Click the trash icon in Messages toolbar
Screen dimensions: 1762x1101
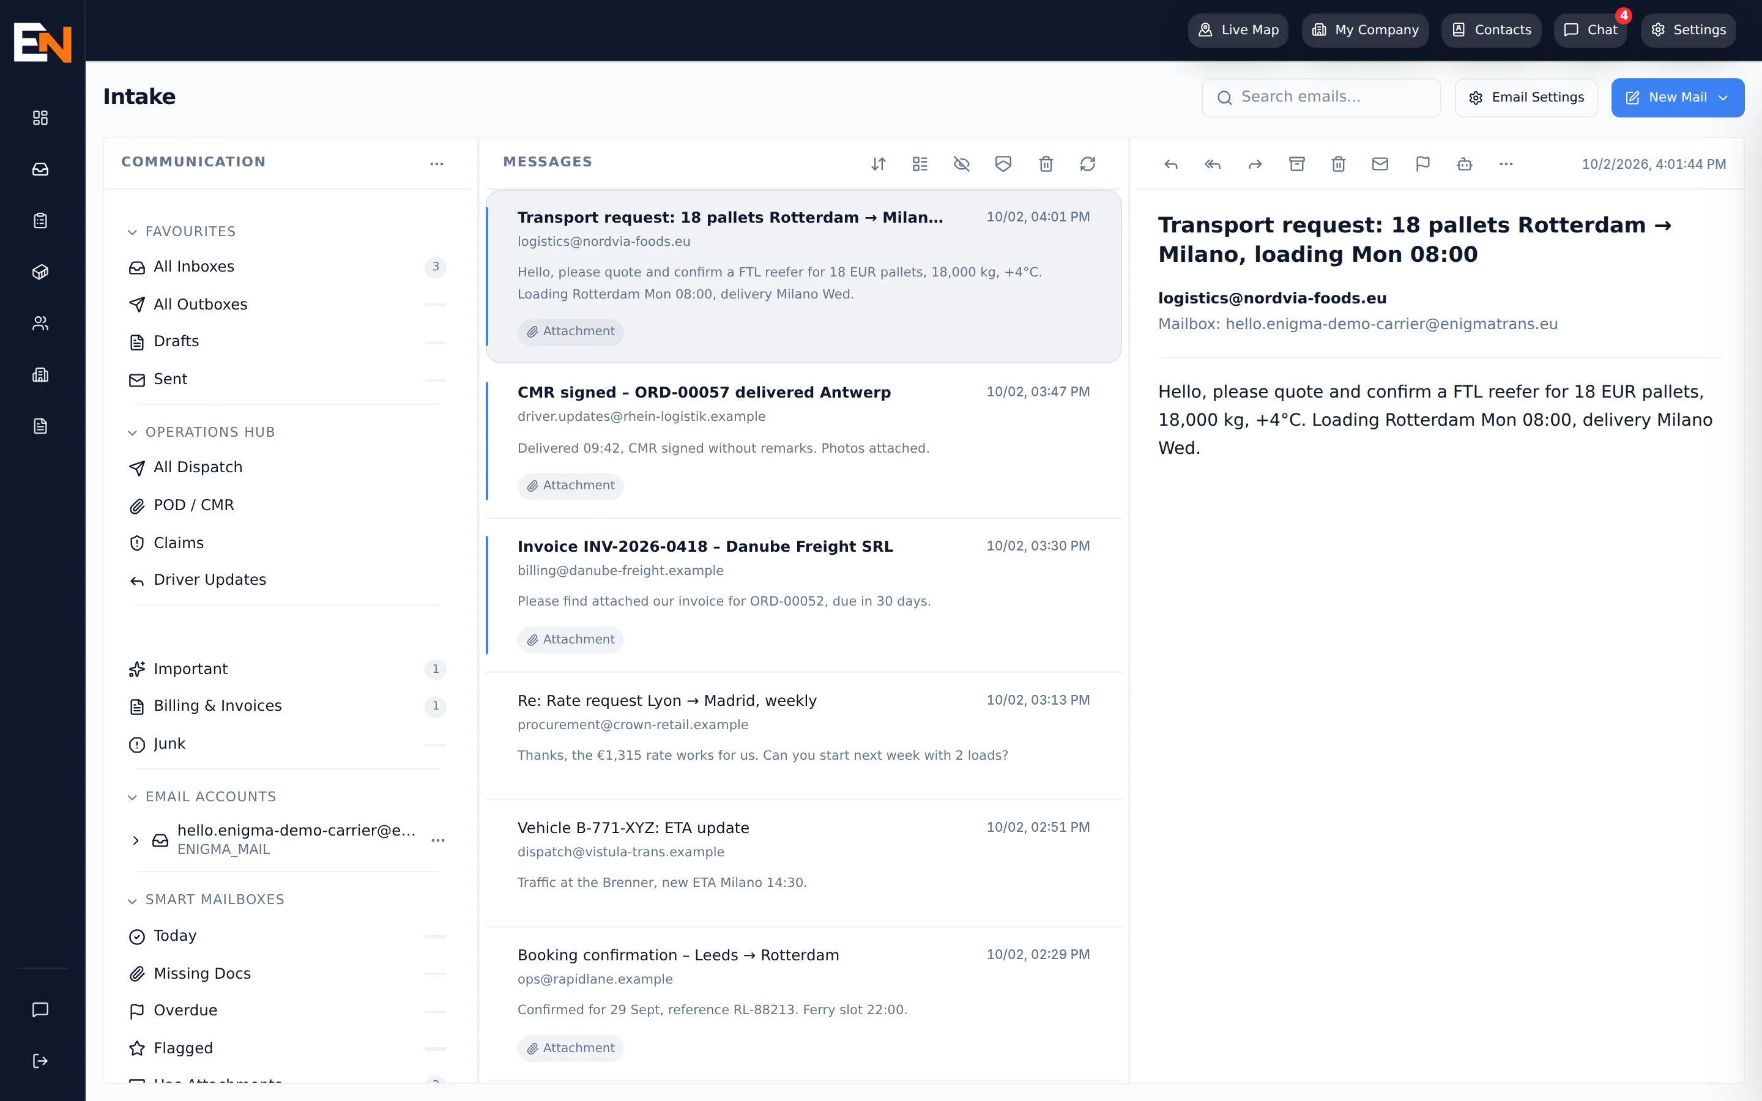point(1046,164)
